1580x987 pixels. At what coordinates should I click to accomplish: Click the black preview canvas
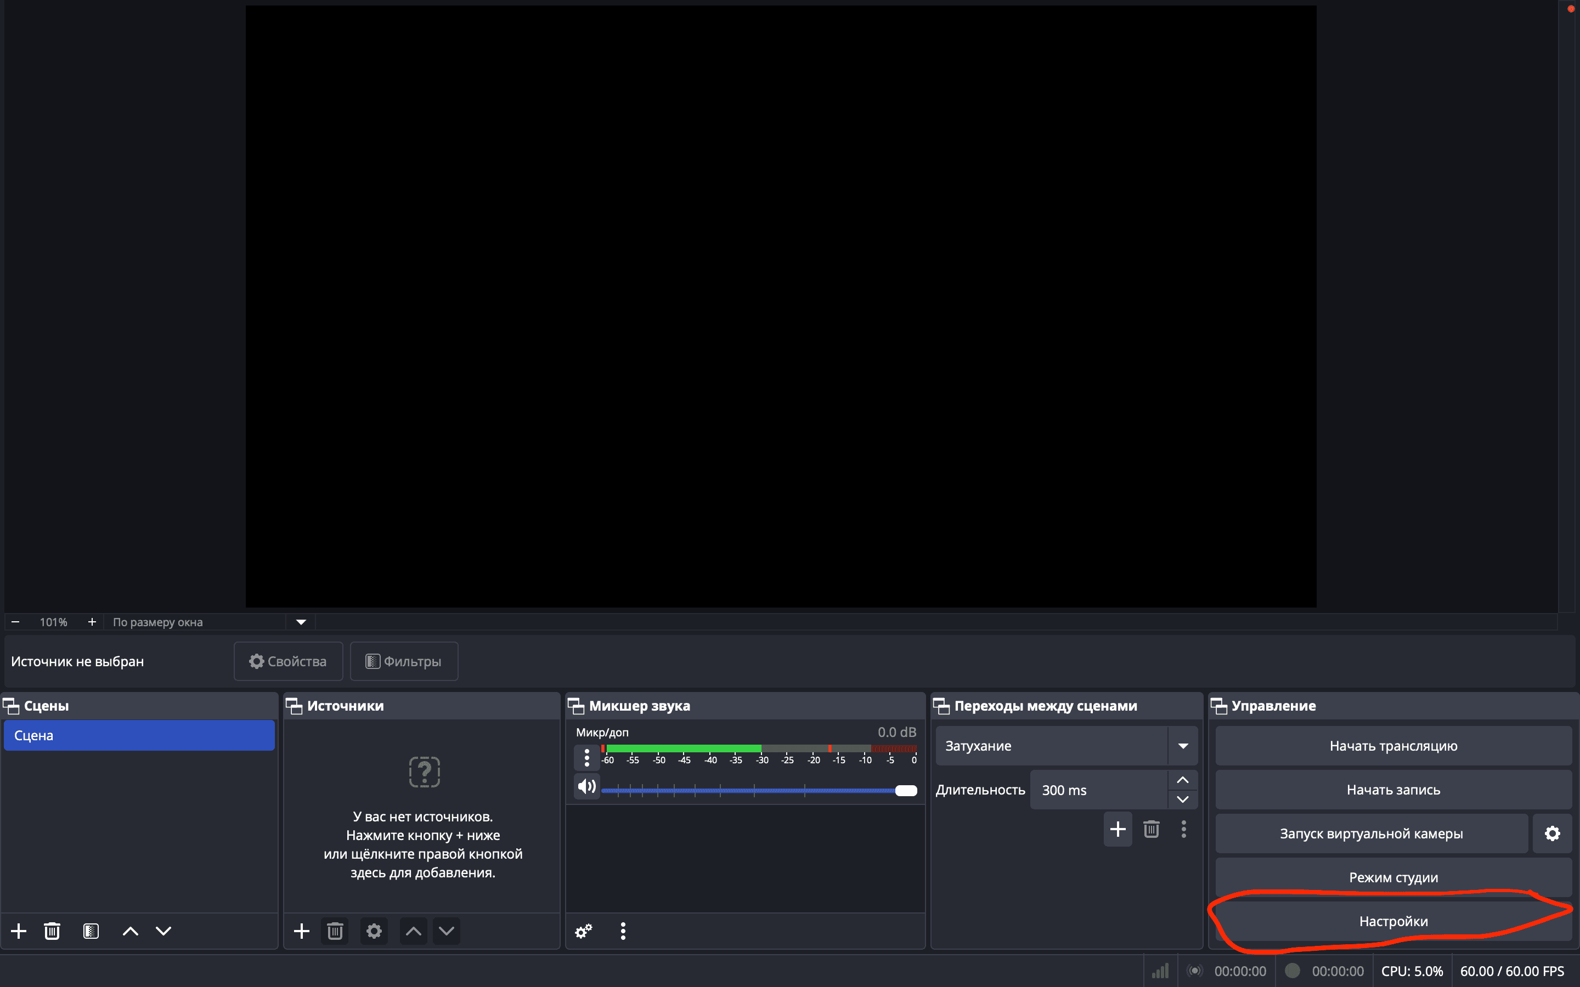(x=781, y=306)
